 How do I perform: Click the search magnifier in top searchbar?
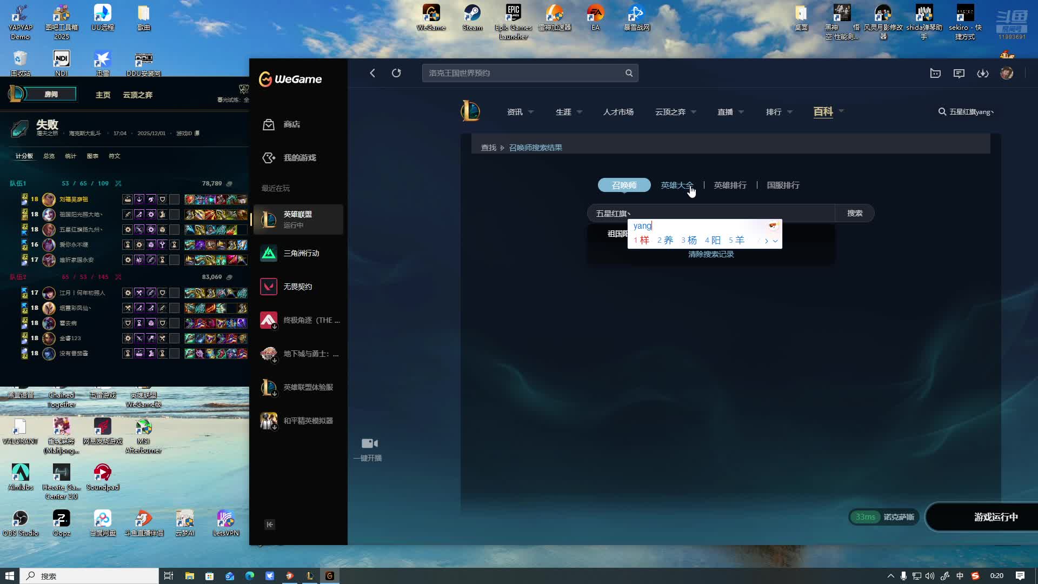coord(629,73)
